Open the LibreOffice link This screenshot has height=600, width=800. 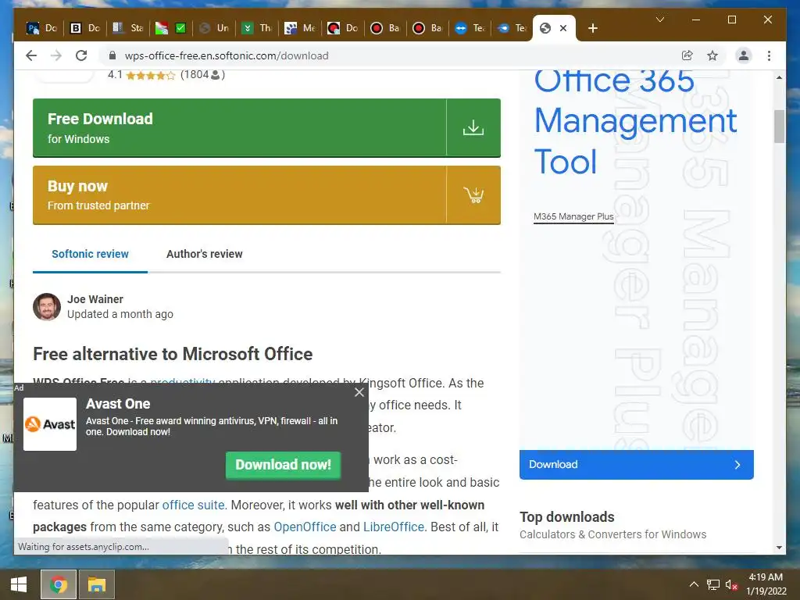tap(394, 527)
